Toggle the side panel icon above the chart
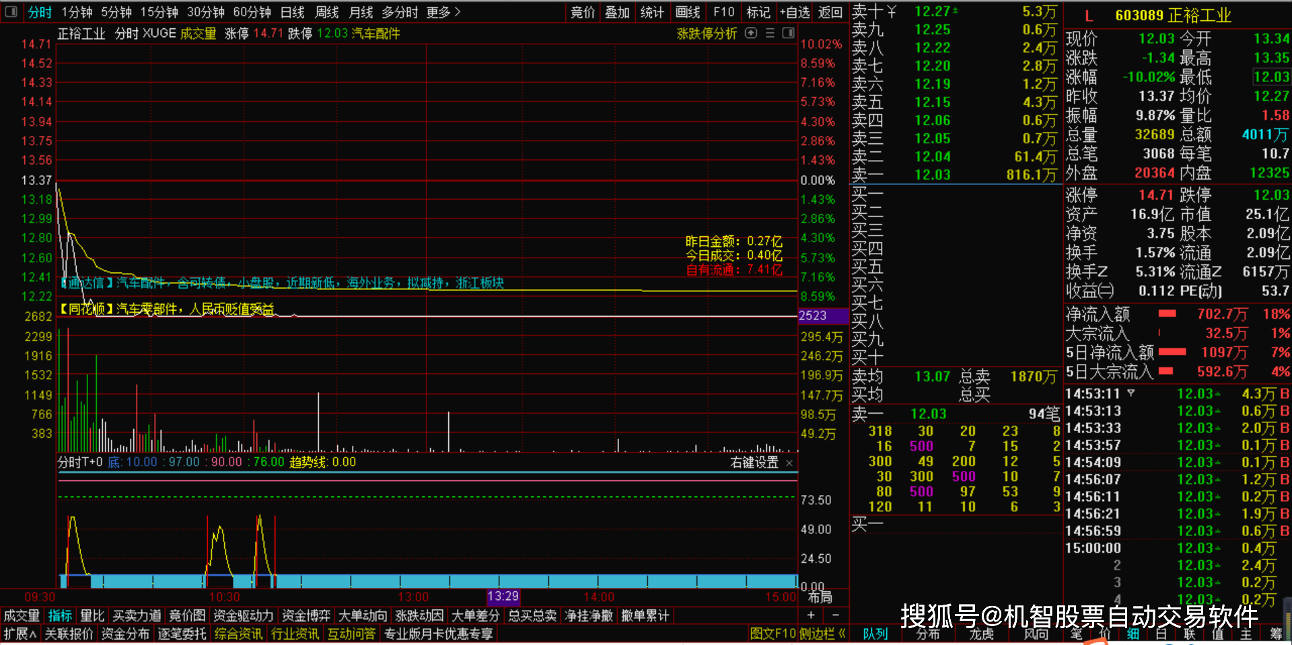1292x645 pixels. click(789, 33)
